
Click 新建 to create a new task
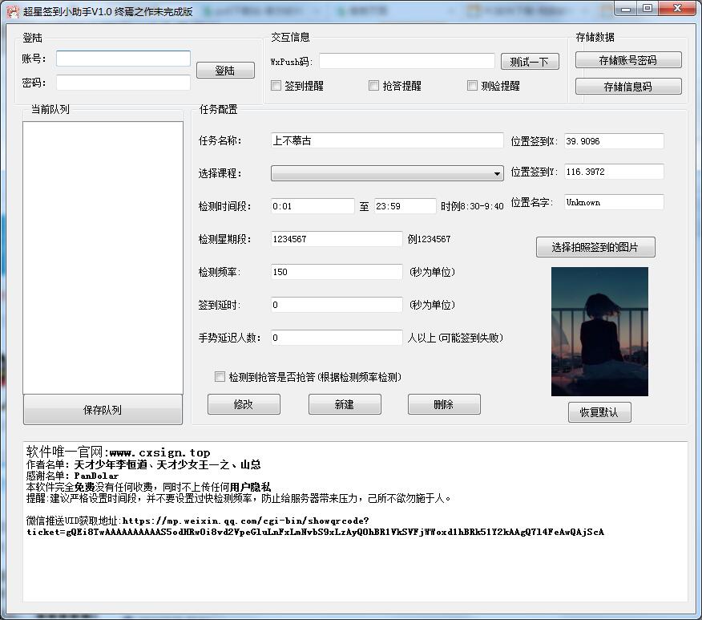point(344,404)
